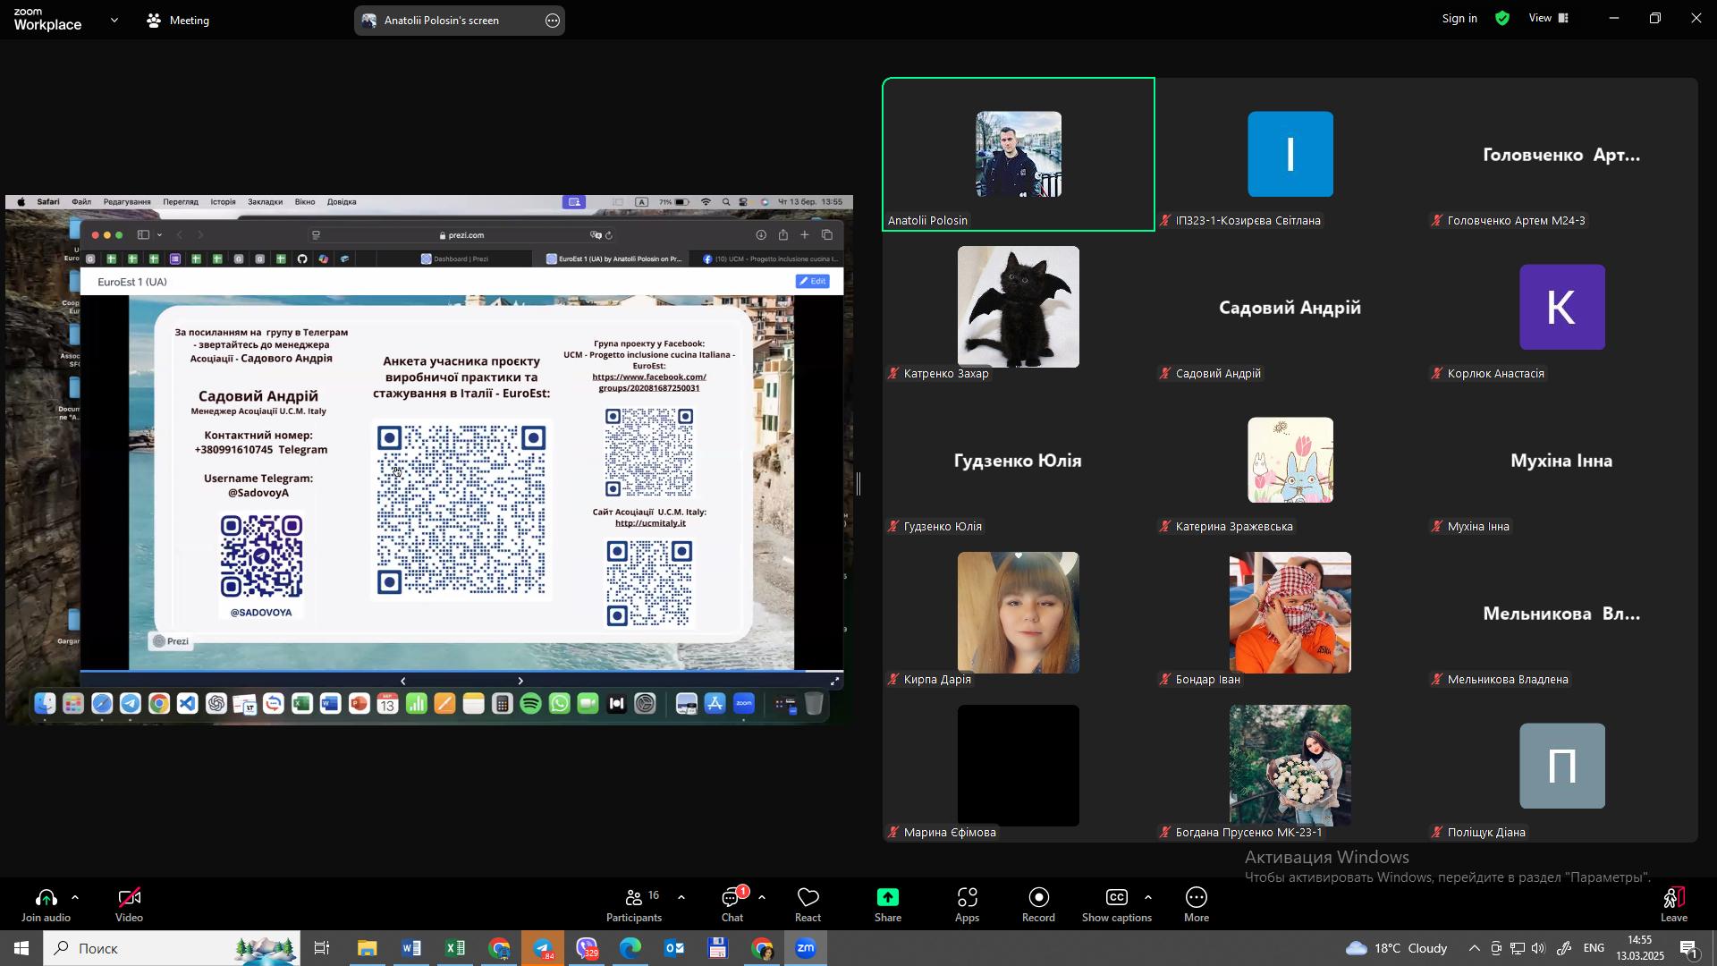Select Богдана Прусенко's flower photo tile

1290,766
